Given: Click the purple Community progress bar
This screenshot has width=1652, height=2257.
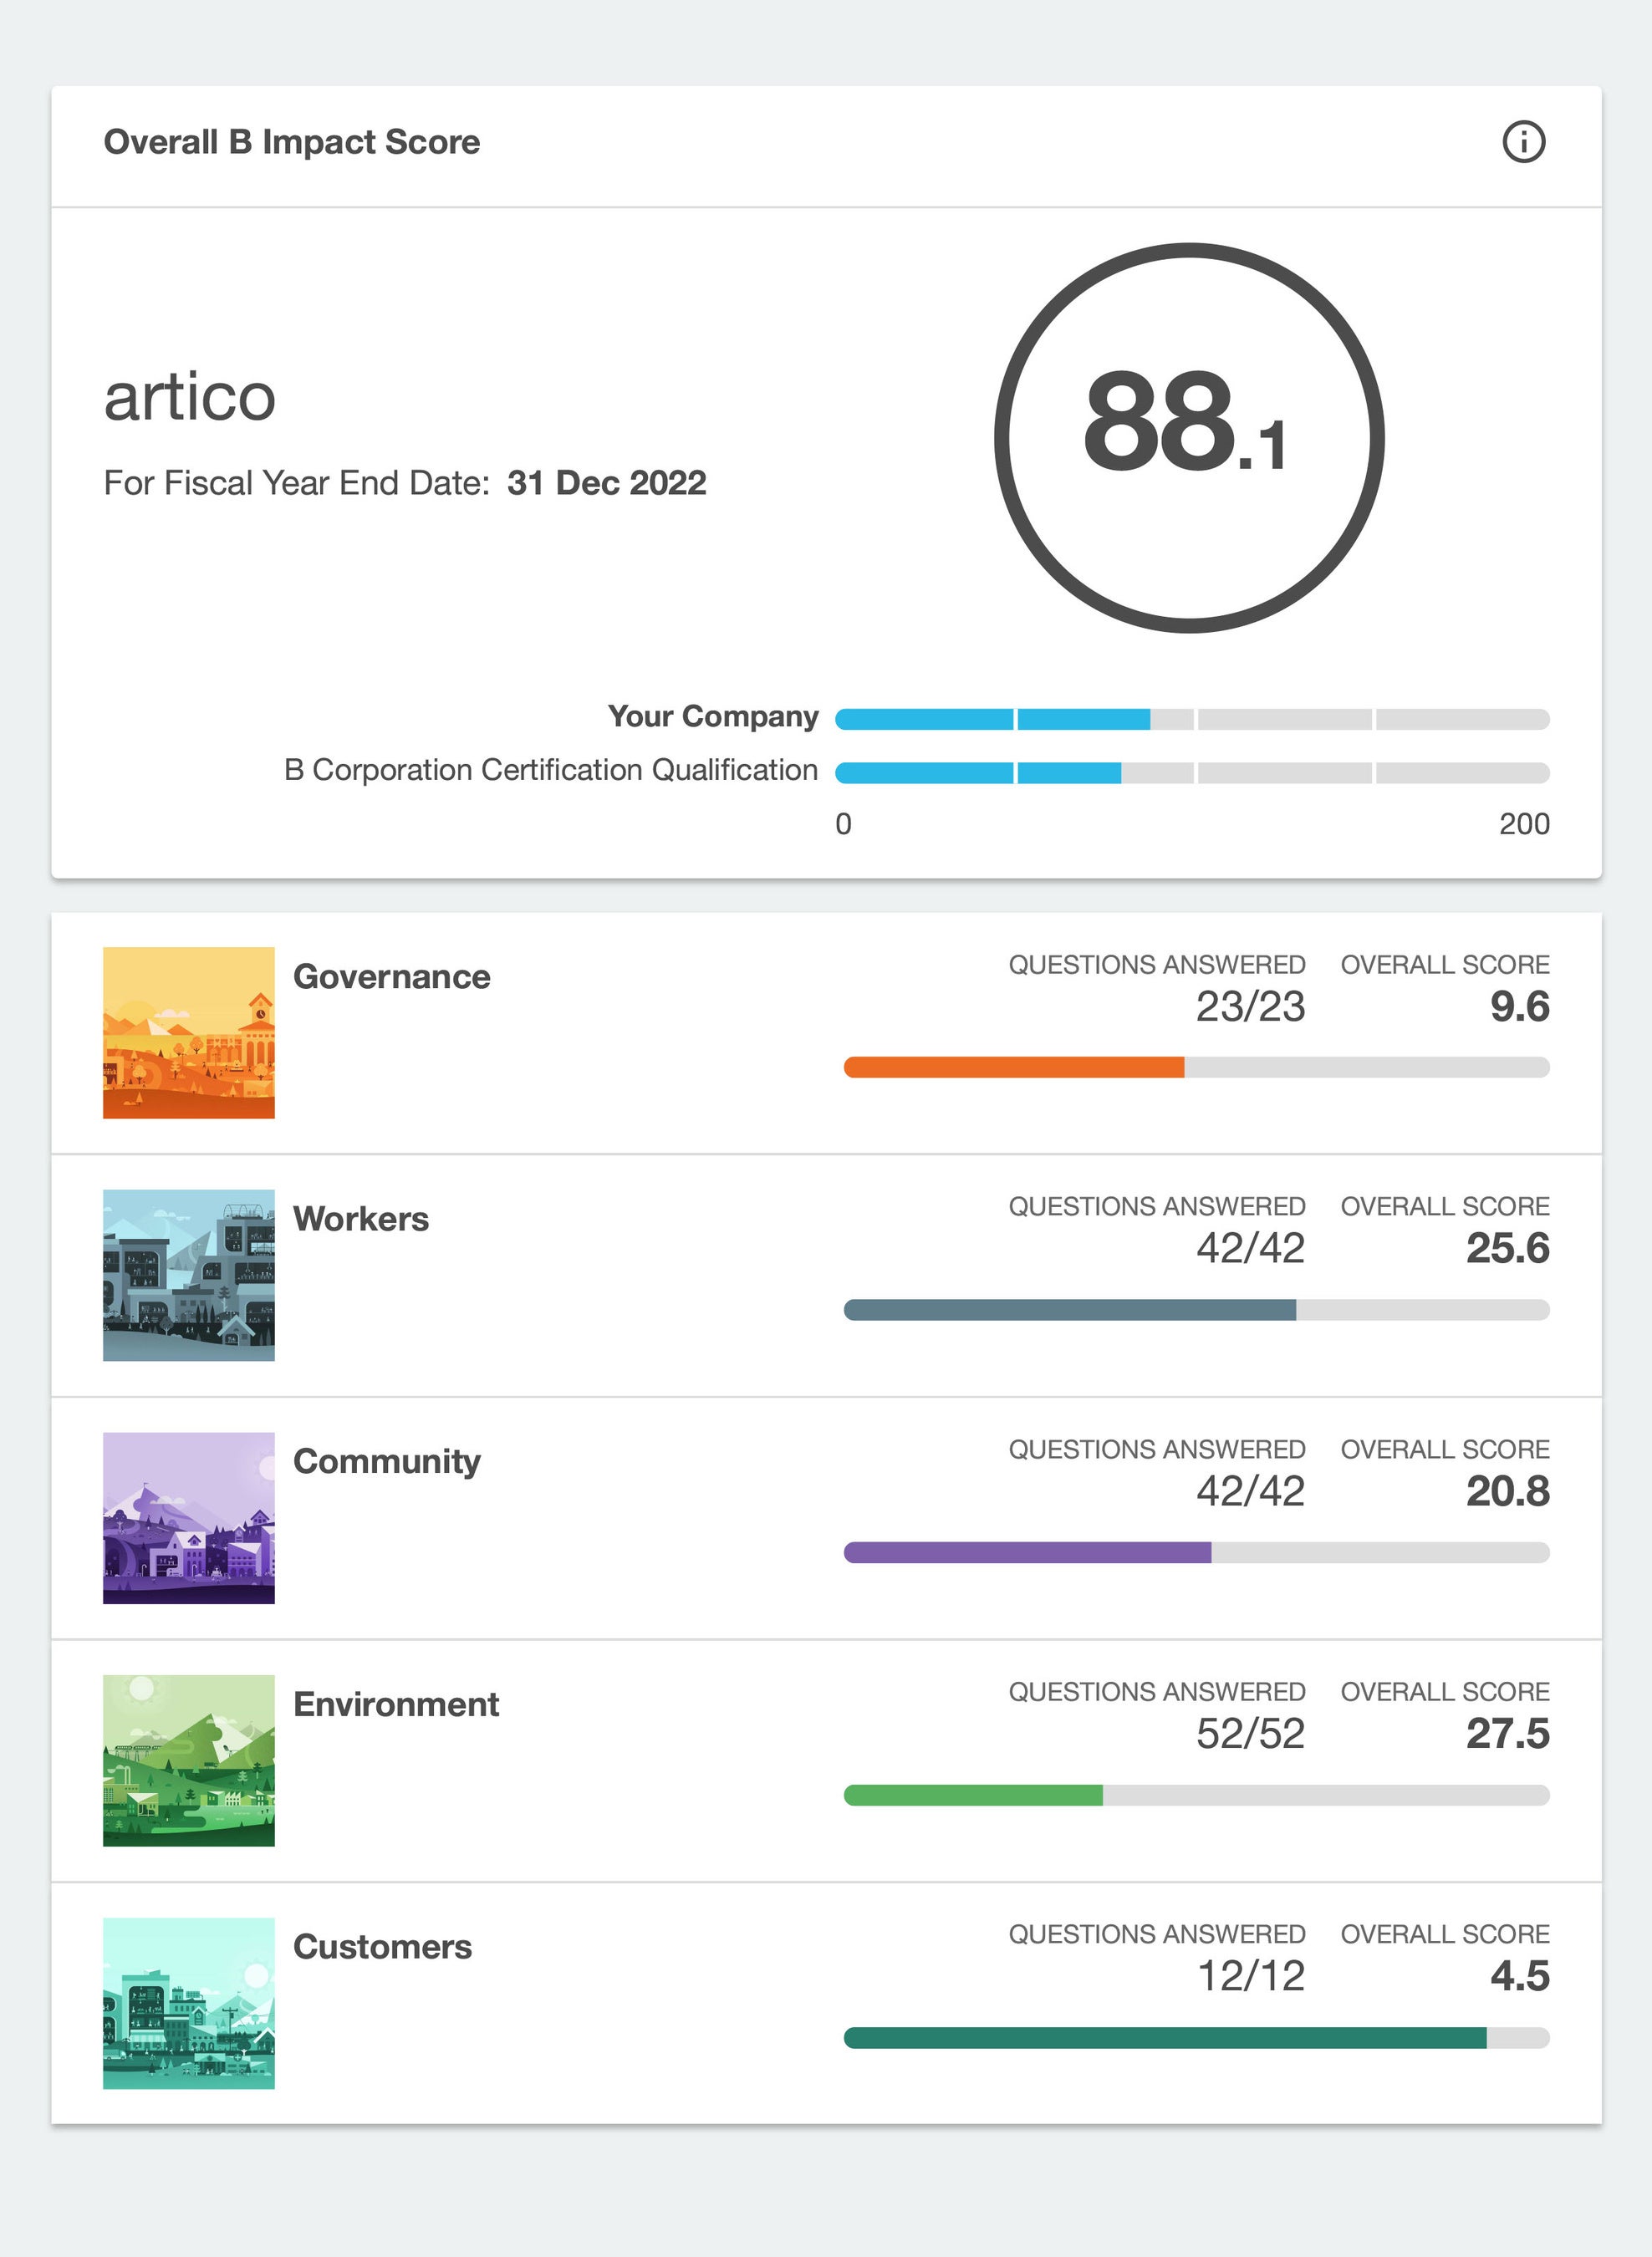Looking at the screenshot, I should [1196, 1552].
